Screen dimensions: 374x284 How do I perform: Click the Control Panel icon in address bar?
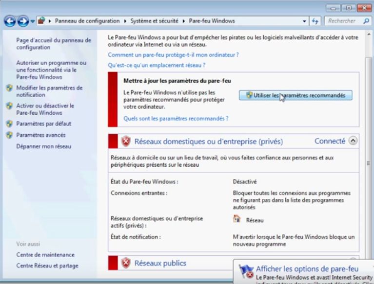pyautogui.click(x=41, y=21)
